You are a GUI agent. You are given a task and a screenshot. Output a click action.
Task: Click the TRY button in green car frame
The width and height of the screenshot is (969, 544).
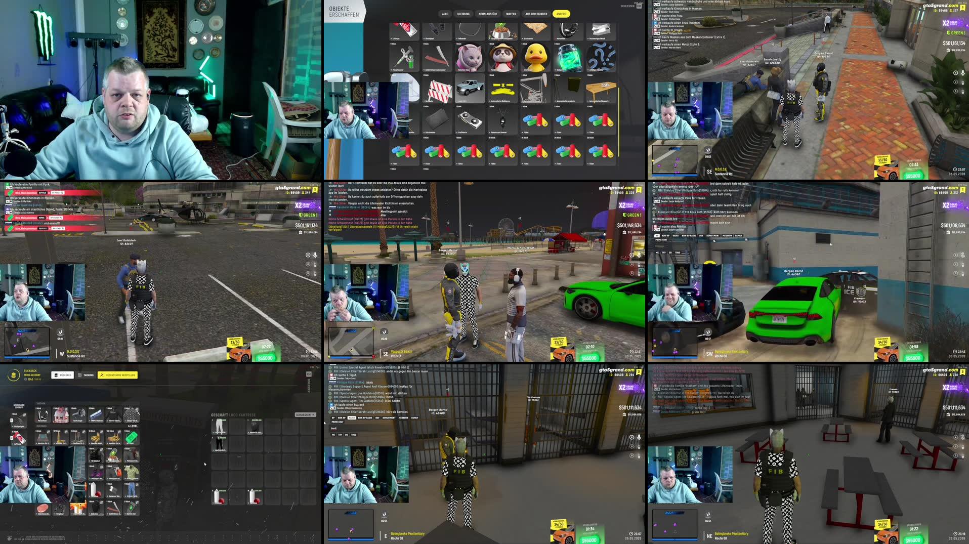(x=664, y=253)
